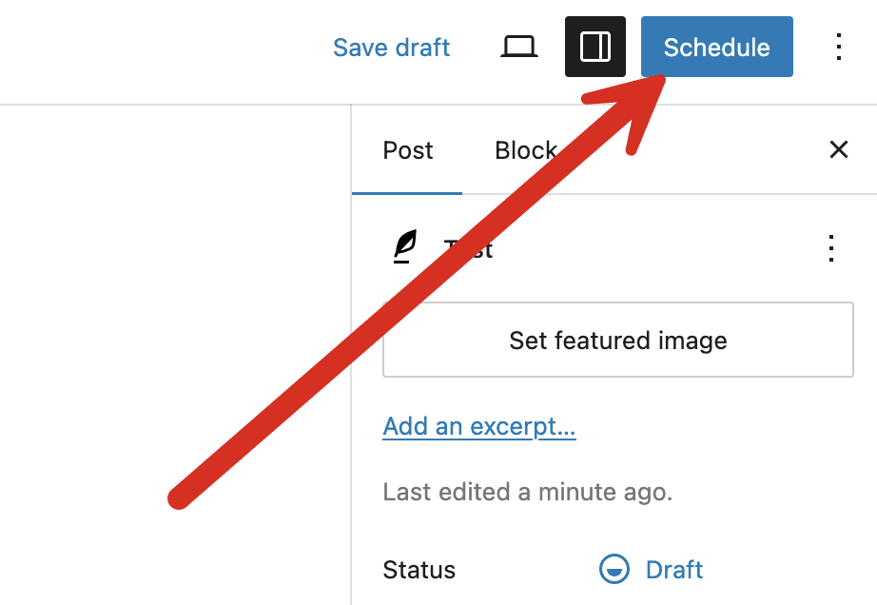Click Add an excerpt link
Screen dimensions: 877x605
[478, 426]
